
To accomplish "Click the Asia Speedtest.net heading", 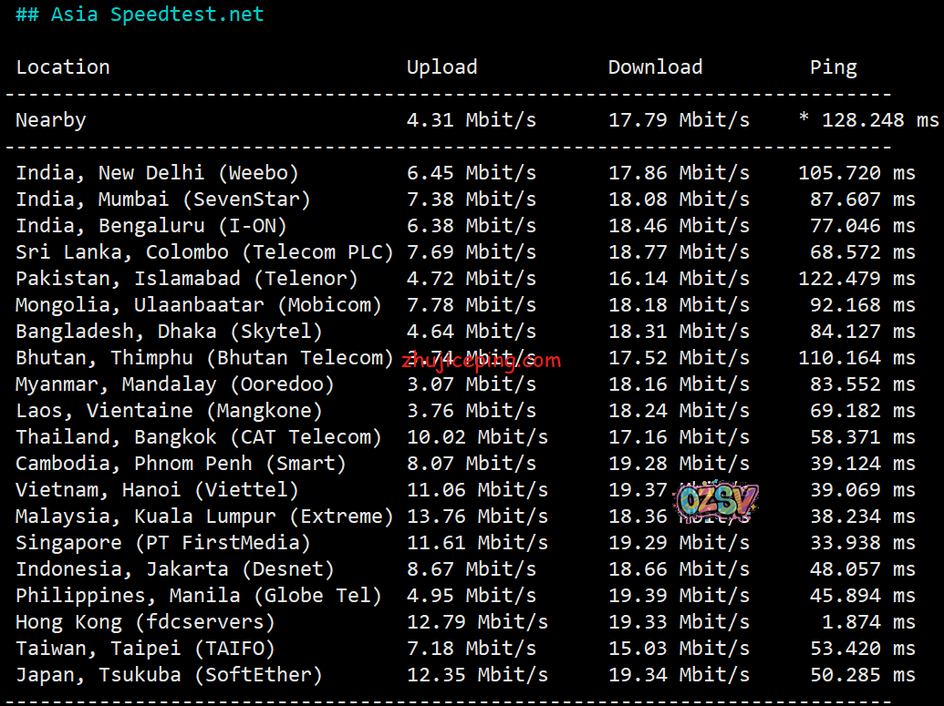I will 140,15.
